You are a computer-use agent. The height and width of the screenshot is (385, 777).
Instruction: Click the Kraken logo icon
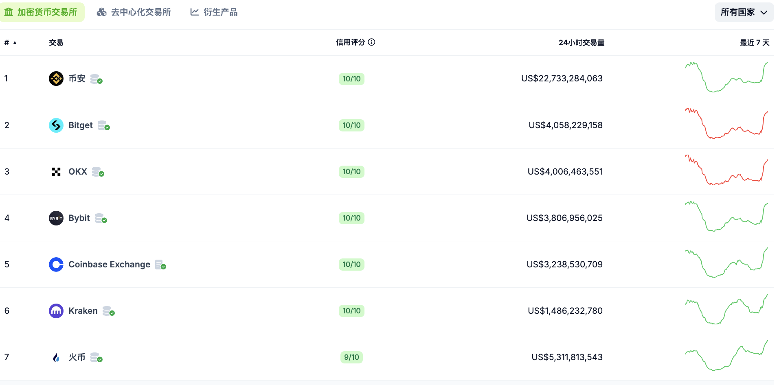click(x=56, y=311)
